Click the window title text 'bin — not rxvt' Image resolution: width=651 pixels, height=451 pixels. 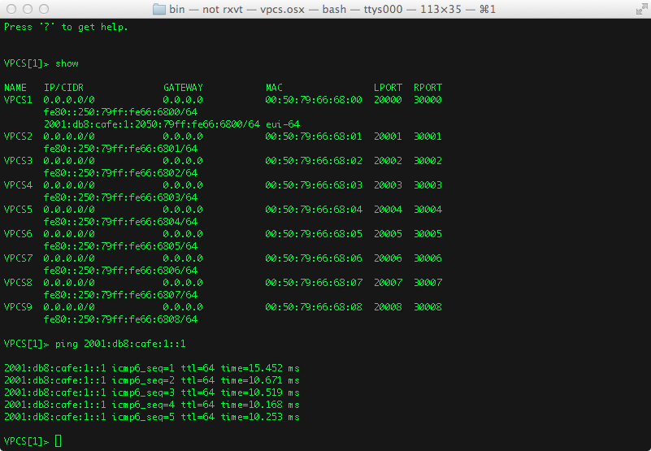pyautogui.click(x=206, y=9)
